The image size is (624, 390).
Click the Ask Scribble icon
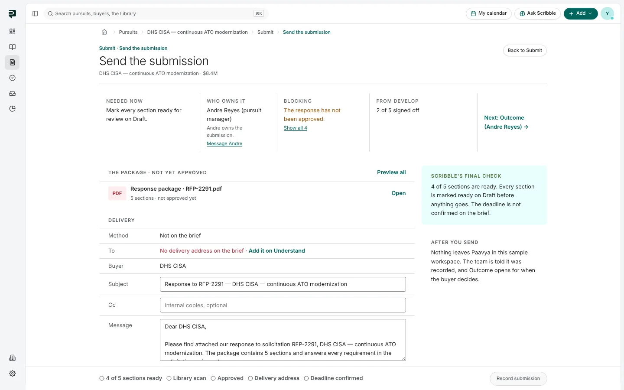522,13
